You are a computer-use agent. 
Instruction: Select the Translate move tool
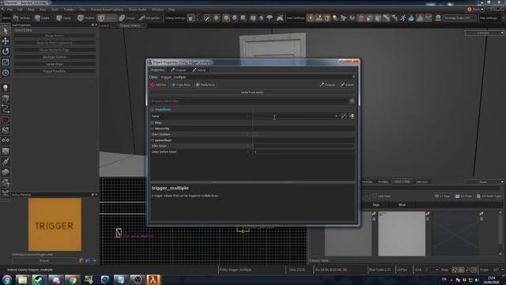pyautogui.click(x=6, y=41)
